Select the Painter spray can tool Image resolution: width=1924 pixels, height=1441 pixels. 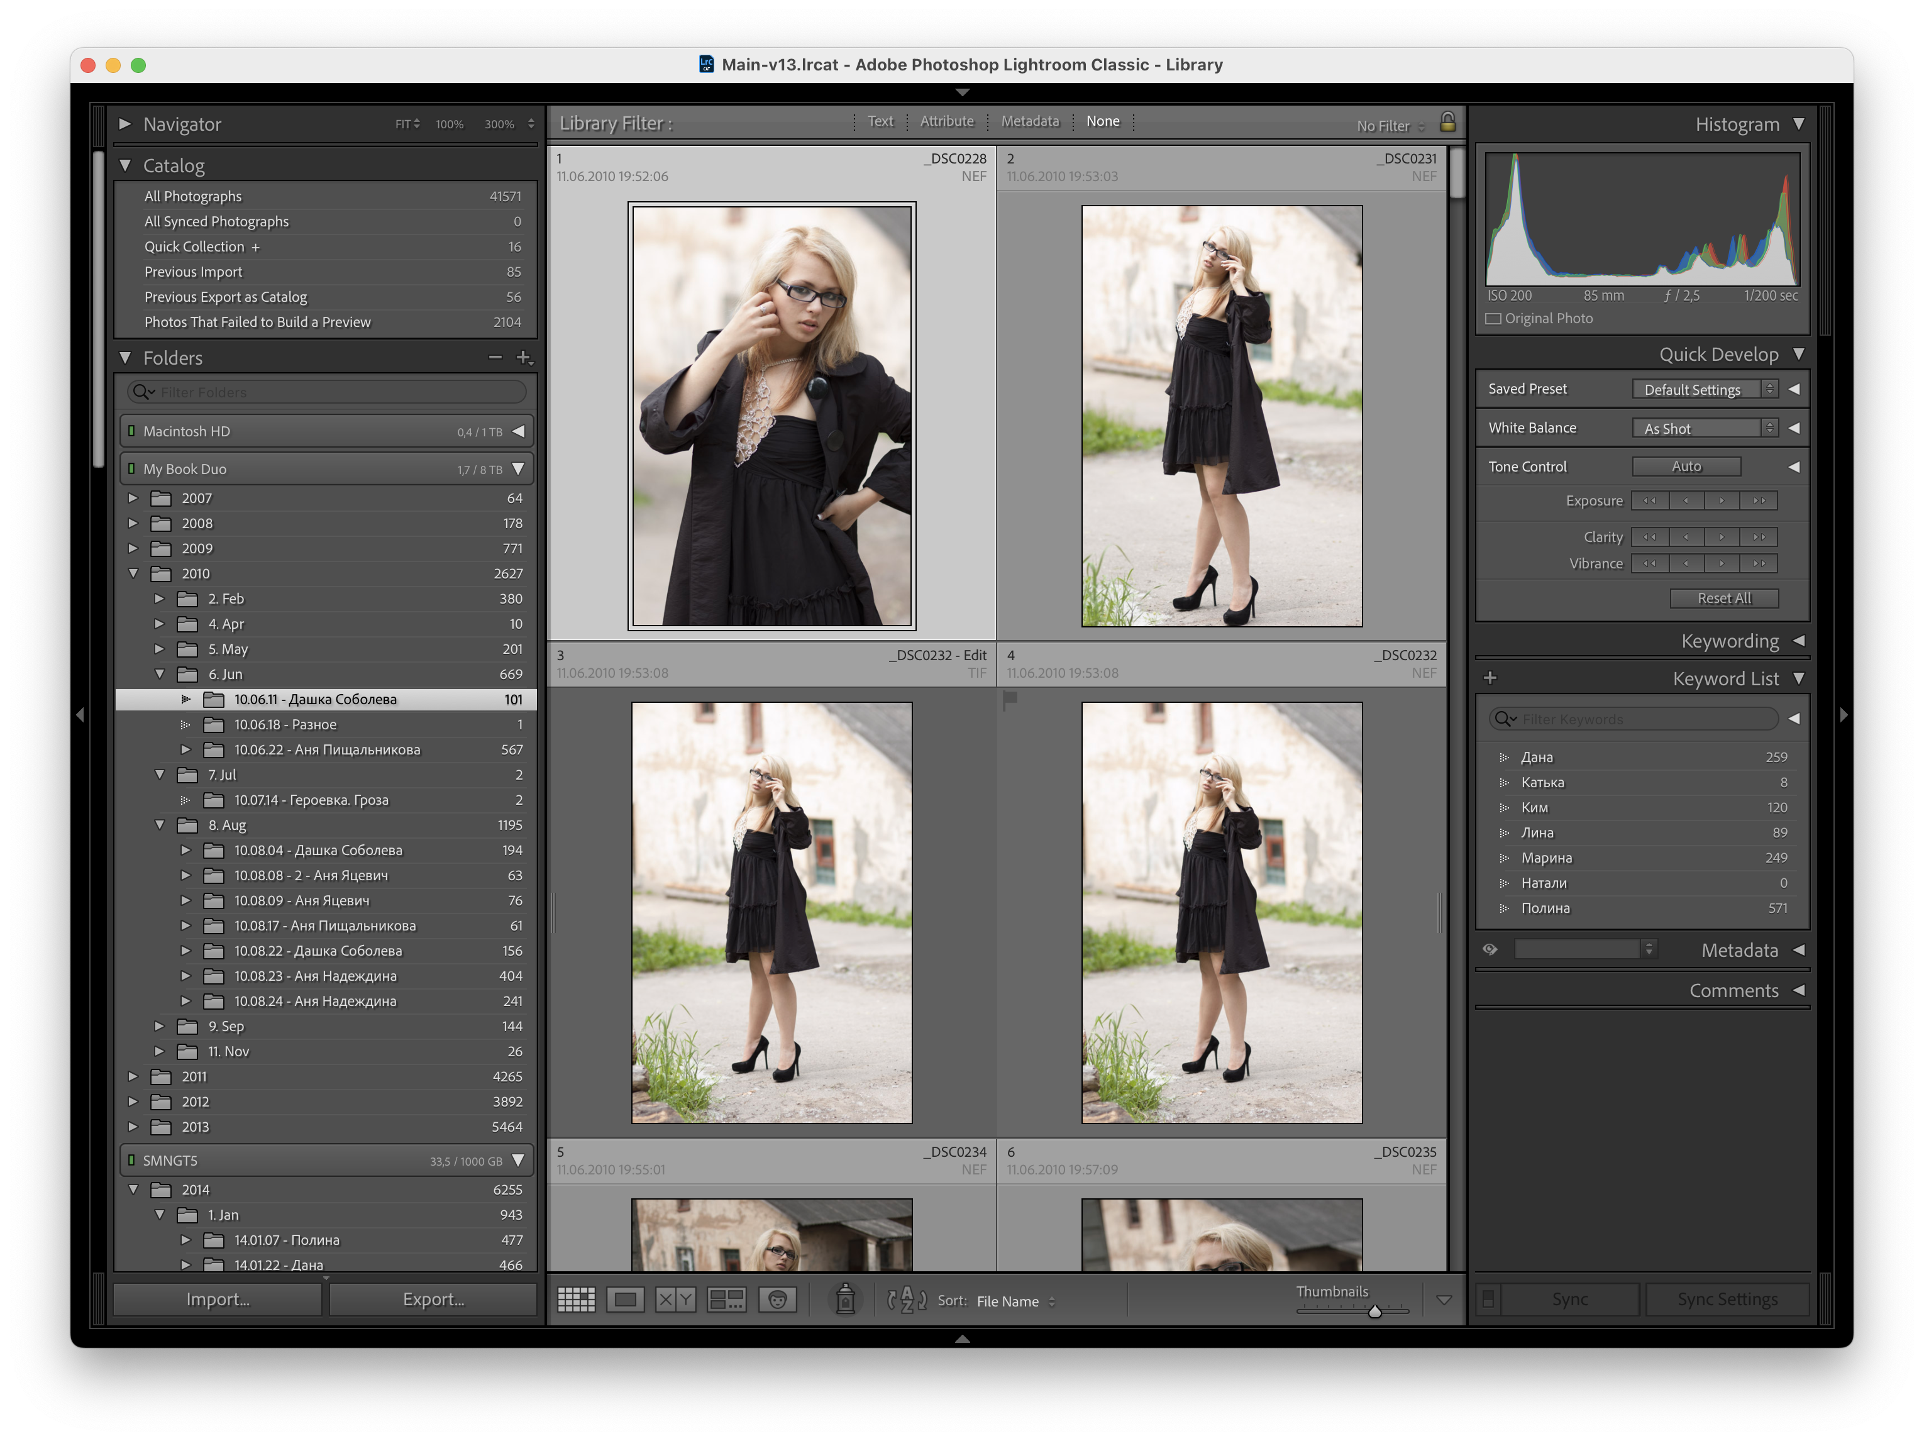pyautogui.click(x=846, y=1300)
